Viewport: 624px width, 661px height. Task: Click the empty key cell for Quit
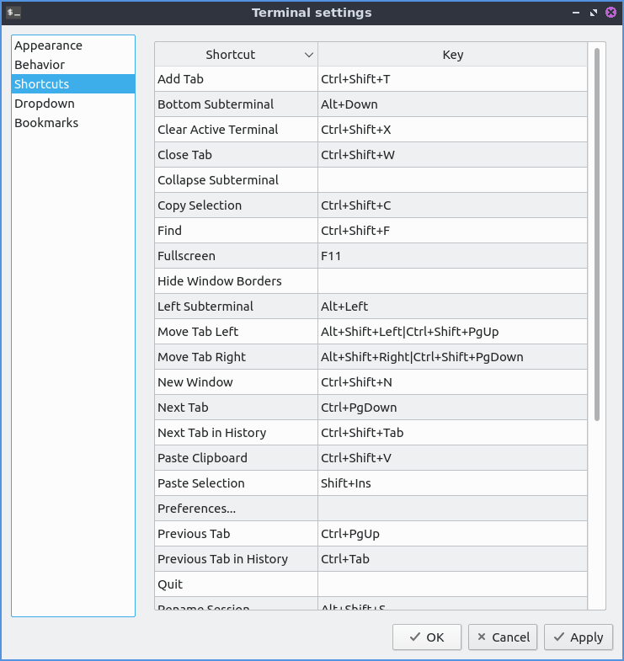pyautogui.click(x=452, y=584)
